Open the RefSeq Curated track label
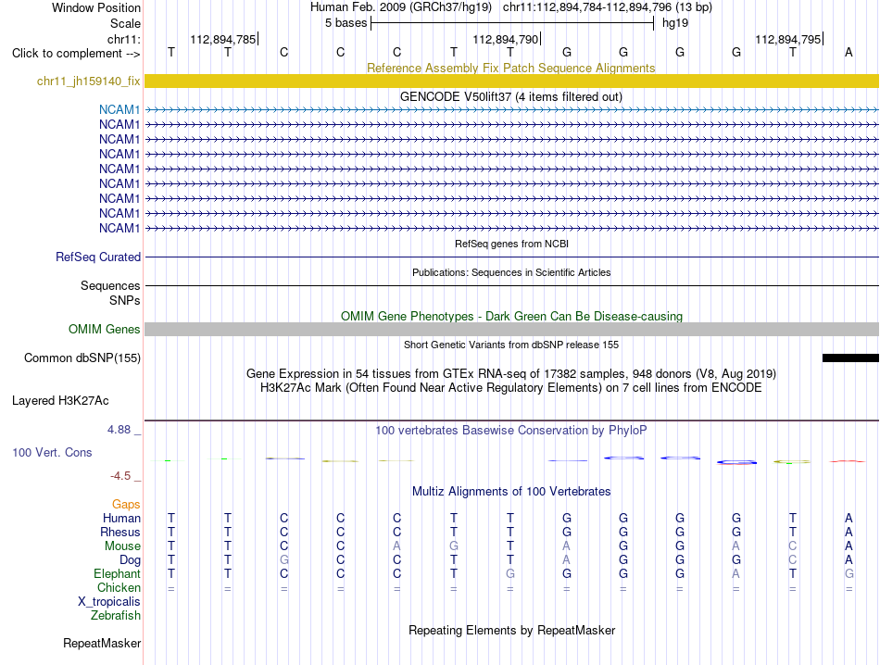 pos(97,257)
